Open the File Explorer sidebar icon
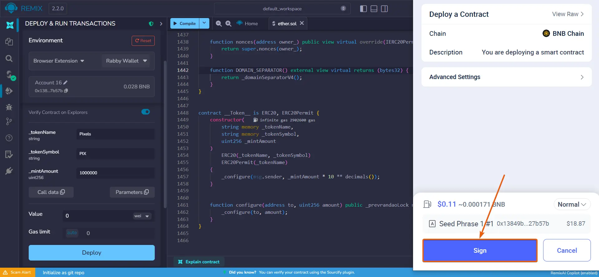599x277 pixels. pyautogui.click(x=9, y=42)
